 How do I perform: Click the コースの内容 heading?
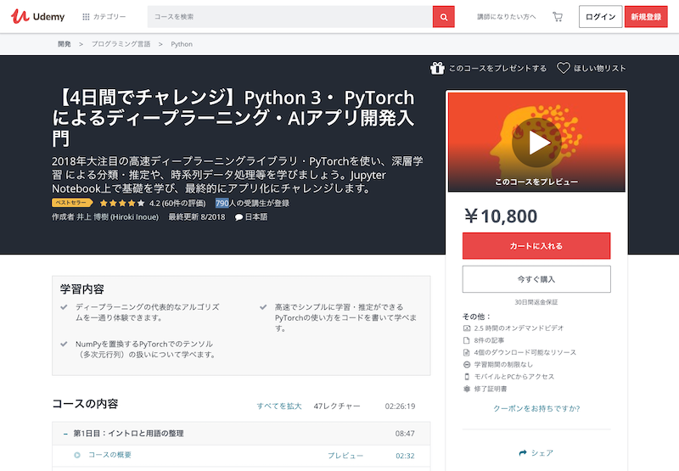click(x=86, y=404)
